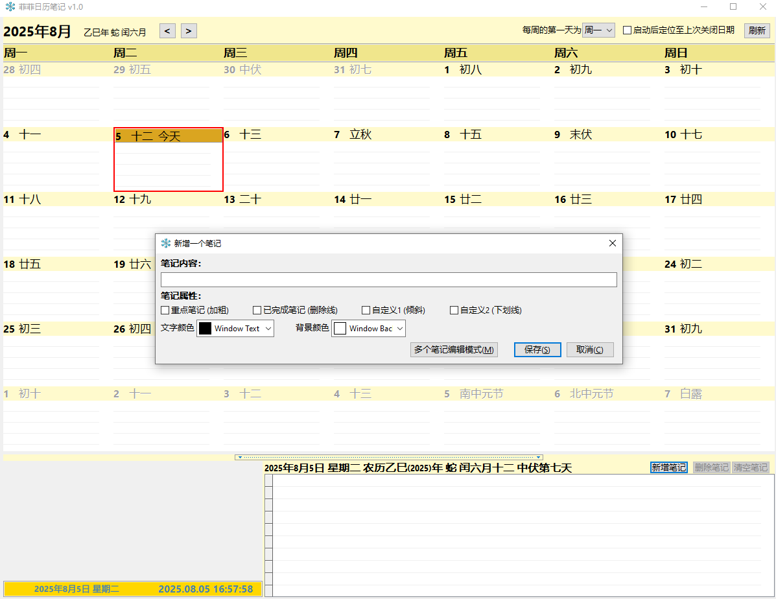Check 已完成笔记 (删除线) option
Image resolution: width=776 pixels, height=599 pixels.
click(257, 311)
